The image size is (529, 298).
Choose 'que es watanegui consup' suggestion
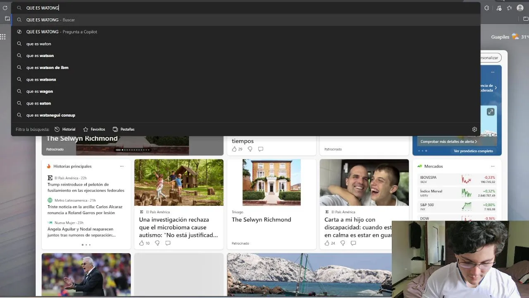coord(246,115)
